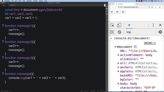Viewport: 164px width, 92px height.
Task: Open the Brackets File menu
Action: 12,1
